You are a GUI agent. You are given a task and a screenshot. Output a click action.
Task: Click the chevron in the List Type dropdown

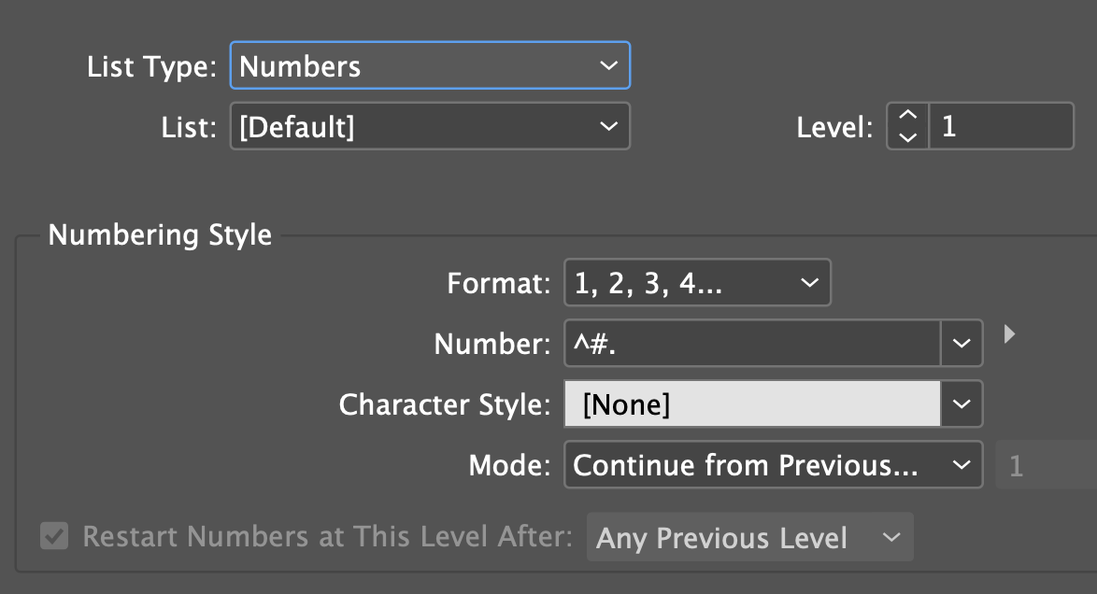[x=608, y=66]
